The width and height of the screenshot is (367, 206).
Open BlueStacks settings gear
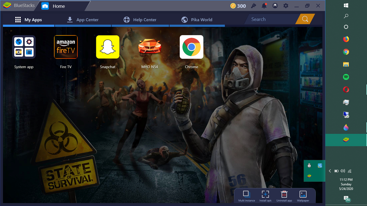(286, 6)
